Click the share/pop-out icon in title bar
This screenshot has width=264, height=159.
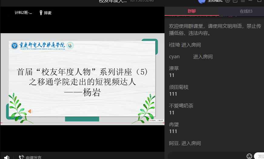click(235, 1)
